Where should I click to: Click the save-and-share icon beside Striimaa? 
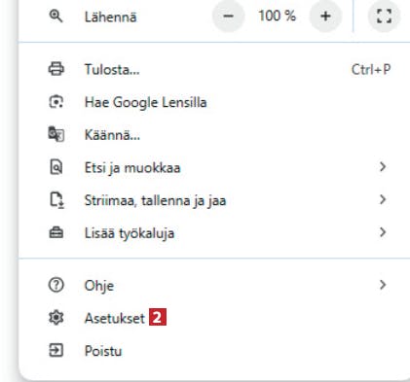tap(56, 200)
